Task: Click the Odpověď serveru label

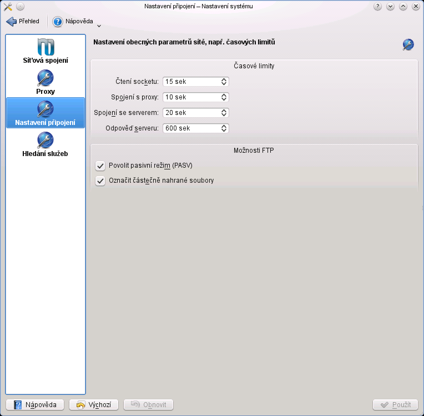Action: pyautogui.click(x=132, y=128)
